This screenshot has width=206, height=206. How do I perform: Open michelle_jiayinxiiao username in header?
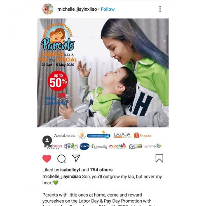(x=77, y=9)
